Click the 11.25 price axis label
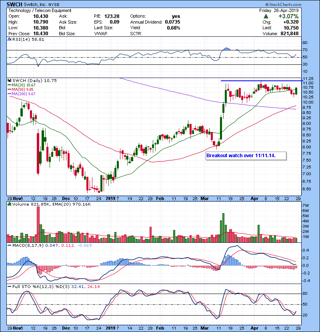 (x=308, y=79)
